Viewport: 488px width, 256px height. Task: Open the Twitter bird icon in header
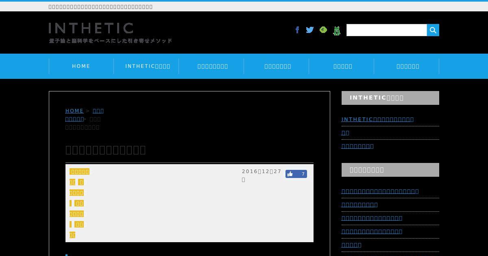[310, 30]
